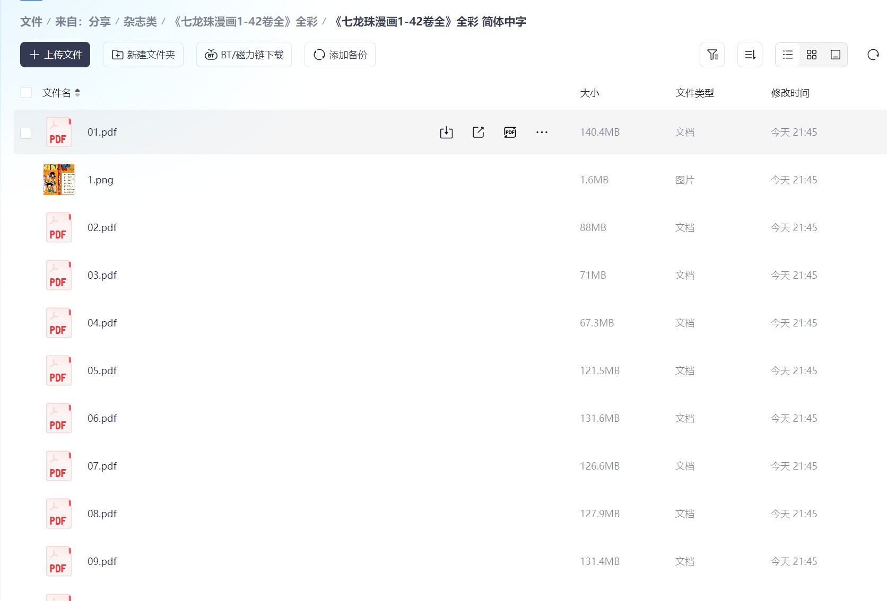The width and height of the screenshot is (887, 601).
Task: Go to 分享 in the breadcrumb
Action: point(100,22)
